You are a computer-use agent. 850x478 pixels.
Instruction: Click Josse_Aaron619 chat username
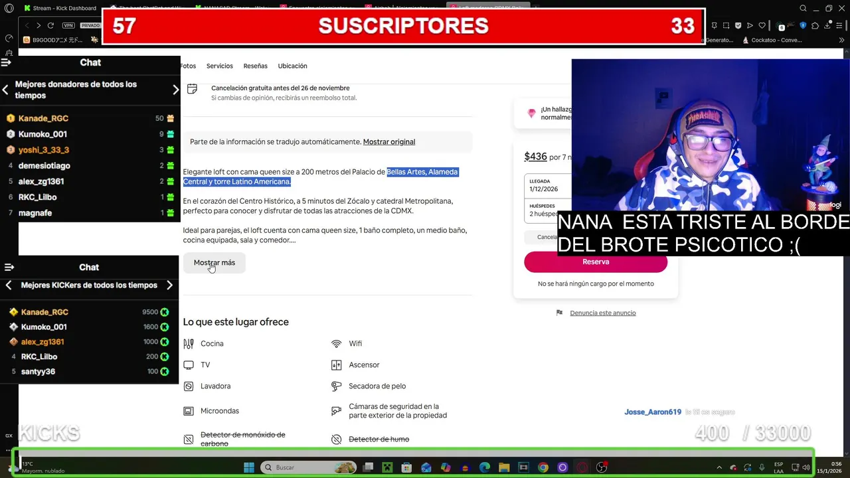pyautogui.click(x=653, y=412)
